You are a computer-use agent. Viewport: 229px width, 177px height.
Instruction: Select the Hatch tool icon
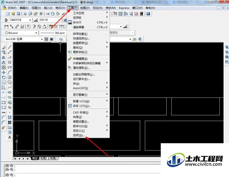[10, 117]
